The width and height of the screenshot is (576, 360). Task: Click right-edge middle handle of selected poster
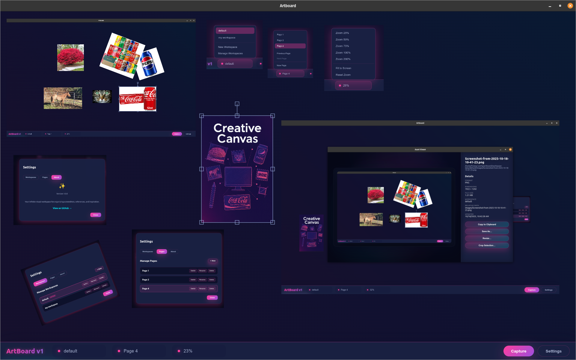point(273,169)
